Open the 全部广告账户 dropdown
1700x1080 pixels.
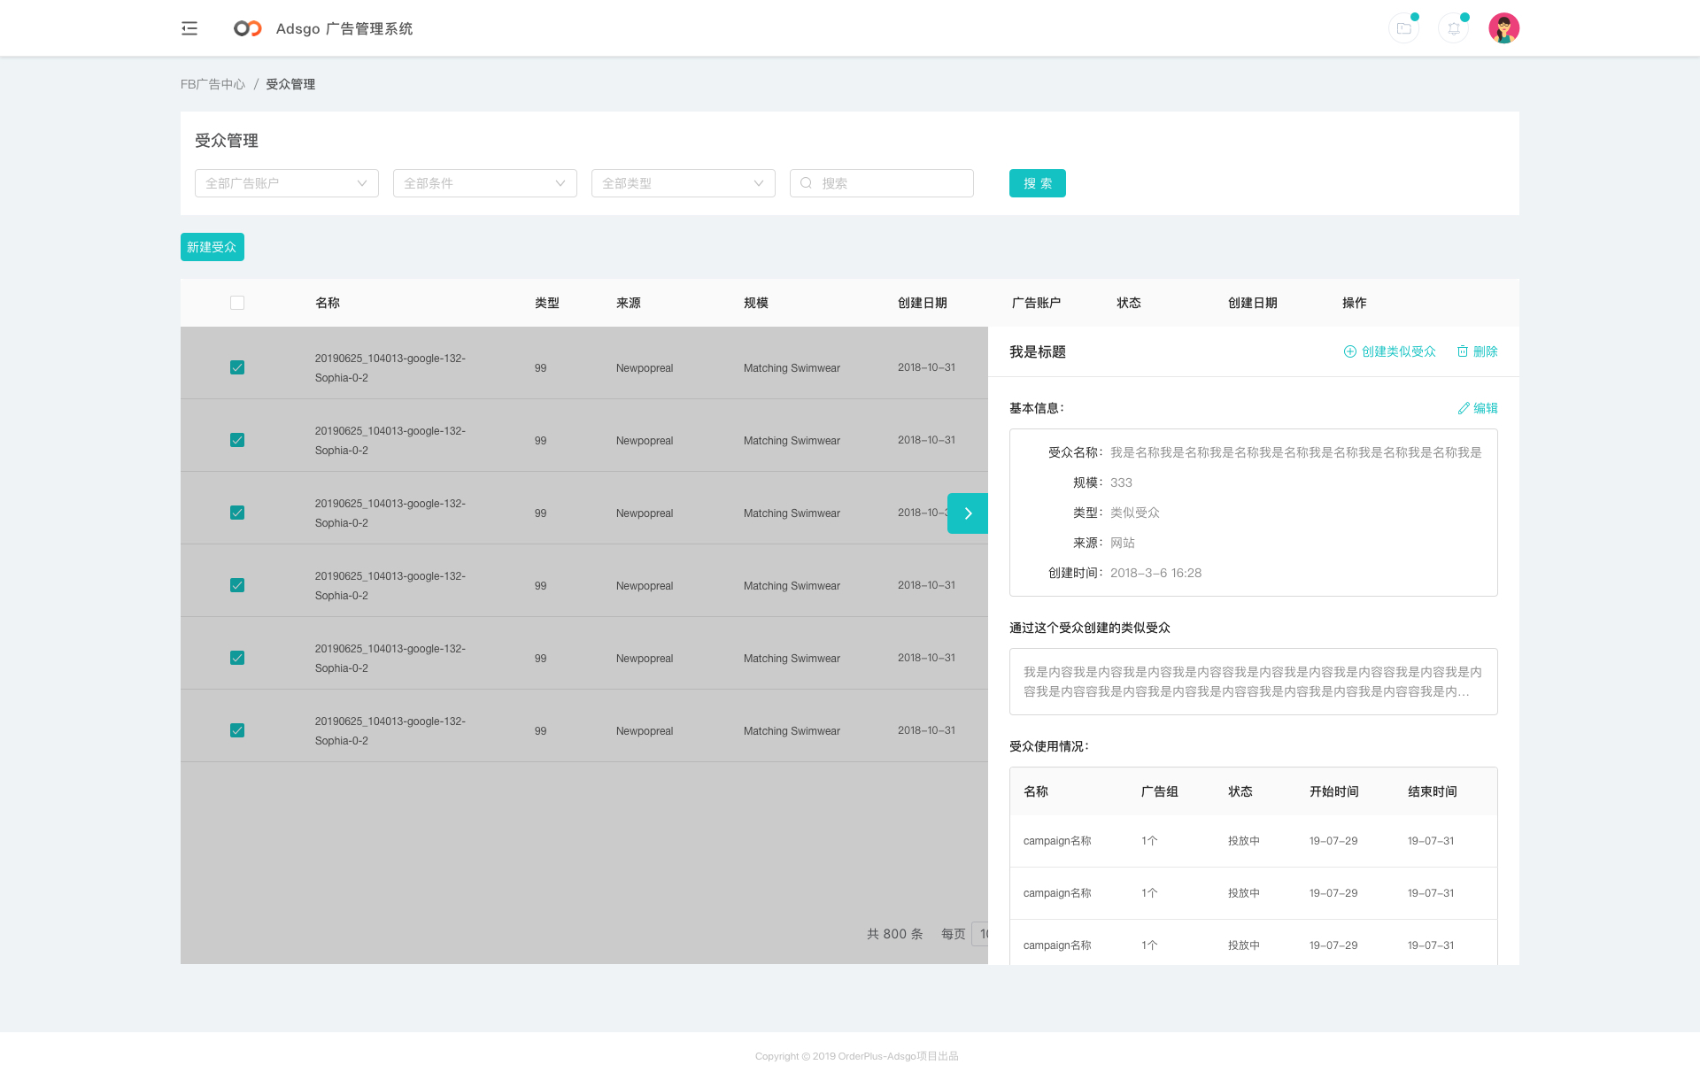click(287, 183)
